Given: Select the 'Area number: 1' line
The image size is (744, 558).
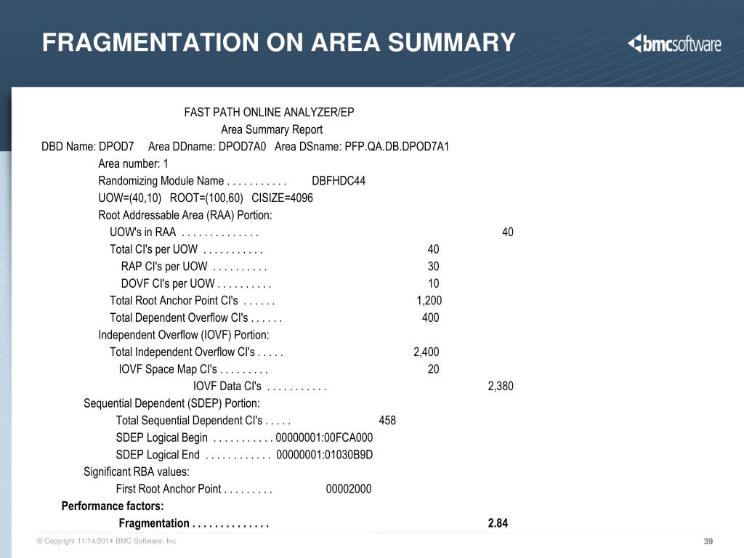Looking at the screenshot, I should (134, 163).
